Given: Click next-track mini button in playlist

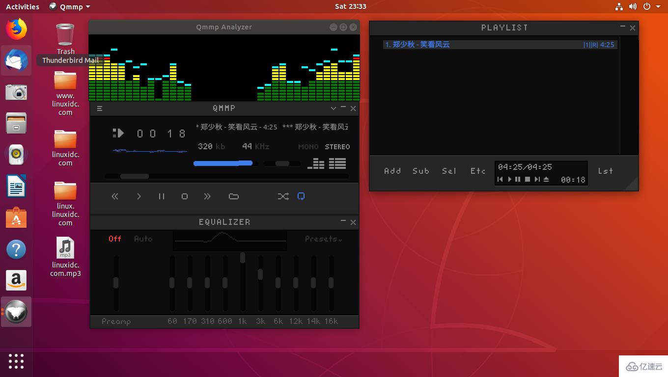Looking at the screenshot, I should tap(537, 179).
